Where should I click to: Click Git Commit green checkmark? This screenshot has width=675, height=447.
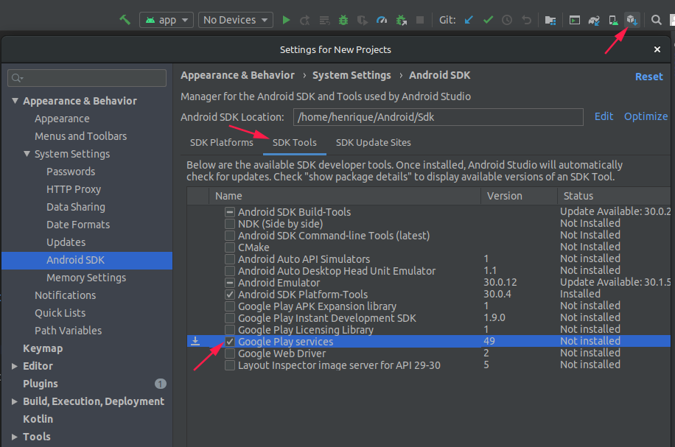tap(488, 20)
